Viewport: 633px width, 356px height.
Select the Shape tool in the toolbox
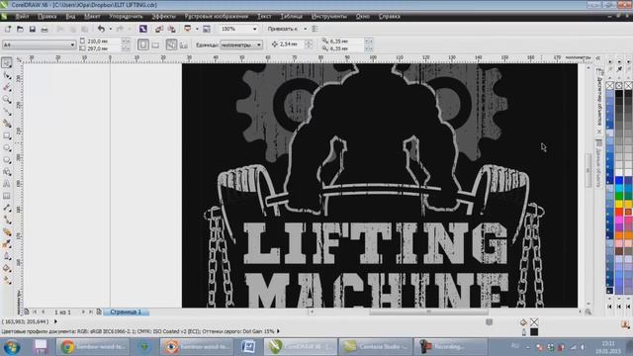(7, 75)
